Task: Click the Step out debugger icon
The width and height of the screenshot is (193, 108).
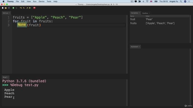Action: click(x=27, y=8)
